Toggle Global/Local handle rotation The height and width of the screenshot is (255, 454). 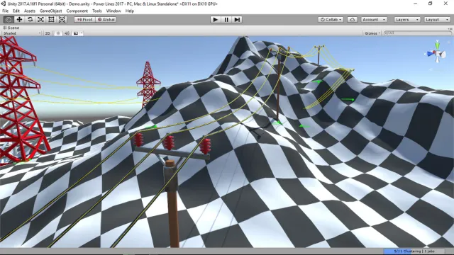point(106,19)
